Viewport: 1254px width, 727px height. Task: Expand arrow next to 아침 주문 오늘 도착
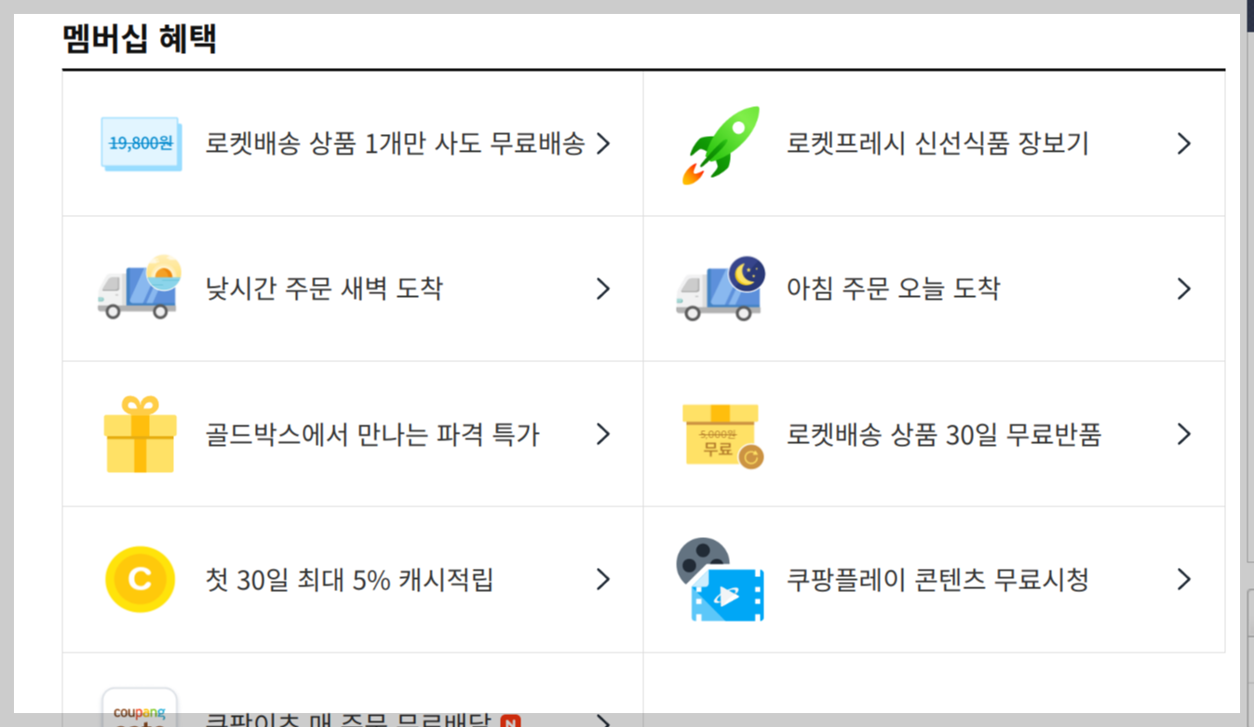coord(1183,289)
